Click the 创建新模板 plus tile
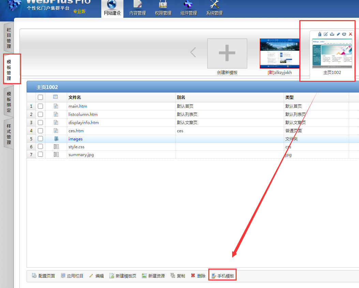Viewport: 359px width, 288px height. coord(227,54)
